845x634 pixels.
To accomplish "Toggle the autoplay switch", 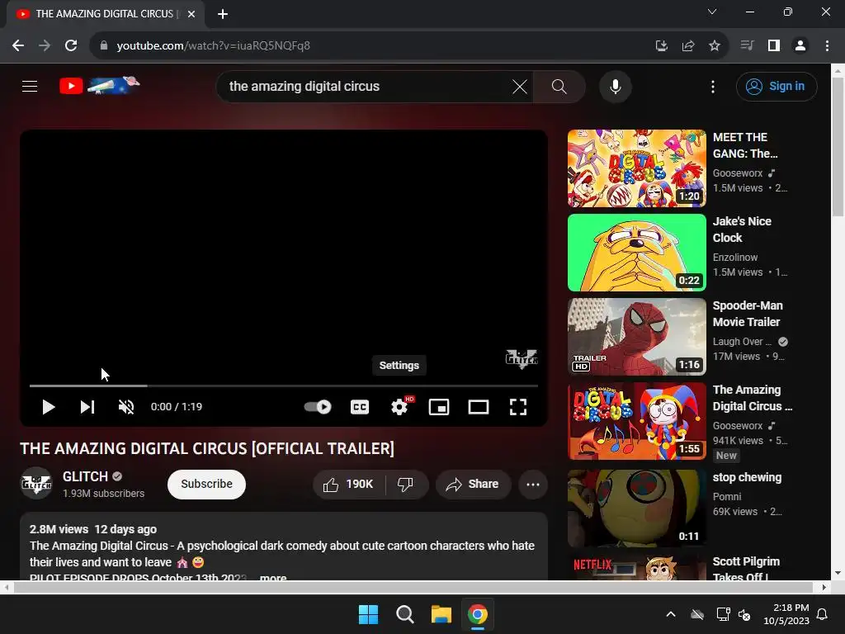I will [318, 407].
